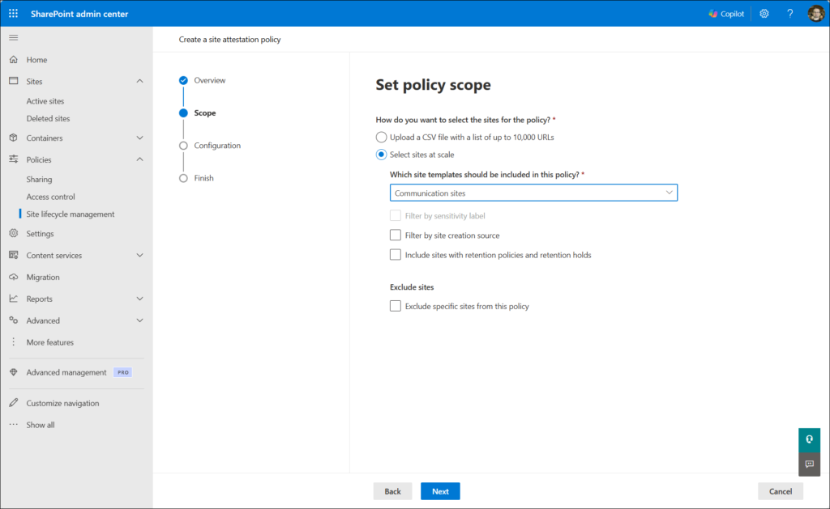Go to Active sites in sidebar
The width and height of the screenshot is (830, 509).
coord(45,101)
